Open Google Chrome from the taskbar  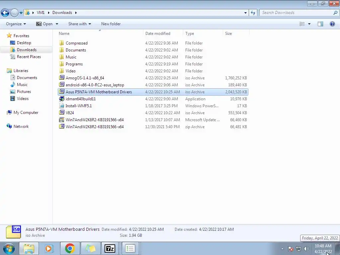point(70,248)
